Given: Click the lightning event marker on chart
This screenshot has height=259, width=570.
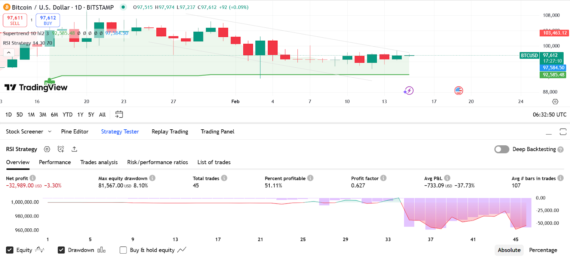Looking at the screenshot, I should pyautogui.click(x=409, y=91).
